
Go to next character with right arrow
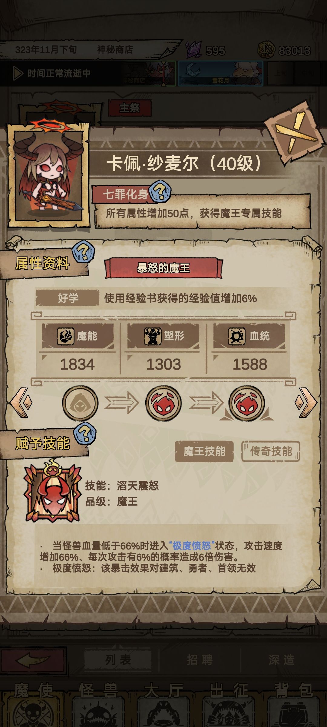pos(306,403)
